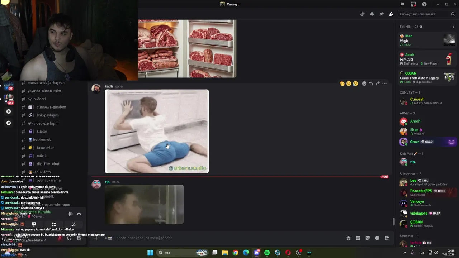
Task: Open notification settings bell icon
Action: [372, 14]
